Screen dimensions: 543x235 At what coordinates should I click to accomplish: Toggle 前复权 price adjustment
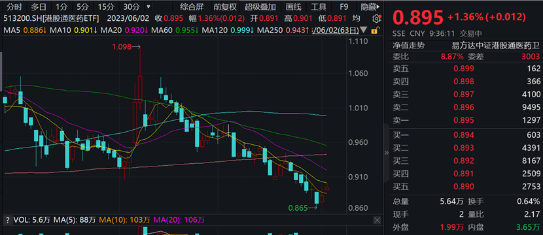[225, 7]
